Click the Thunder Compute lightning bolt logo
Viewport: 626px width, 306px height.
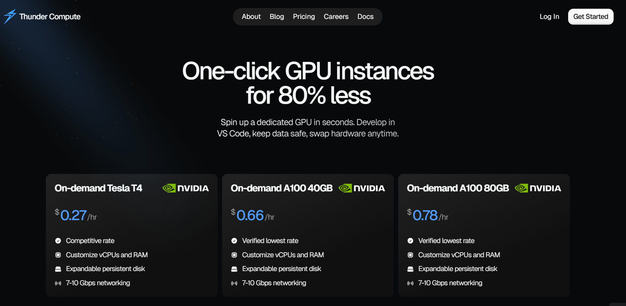10,16
